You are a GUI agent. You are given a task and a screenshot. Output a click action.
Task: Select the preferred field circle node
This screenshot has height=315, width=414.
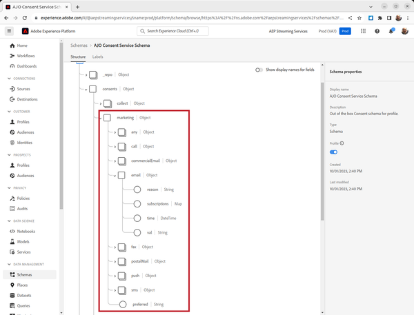click(x=123, y=304)
